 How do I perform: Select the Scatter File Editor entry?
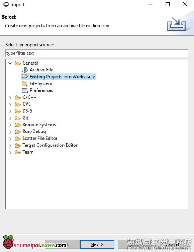point(40,138)
